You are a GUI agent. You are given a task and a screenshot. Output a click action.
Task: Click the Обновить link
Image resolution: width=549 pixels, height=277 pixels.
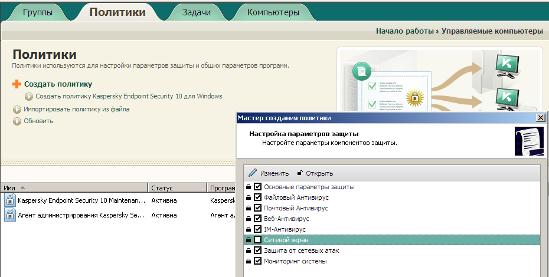coord(38,121)
